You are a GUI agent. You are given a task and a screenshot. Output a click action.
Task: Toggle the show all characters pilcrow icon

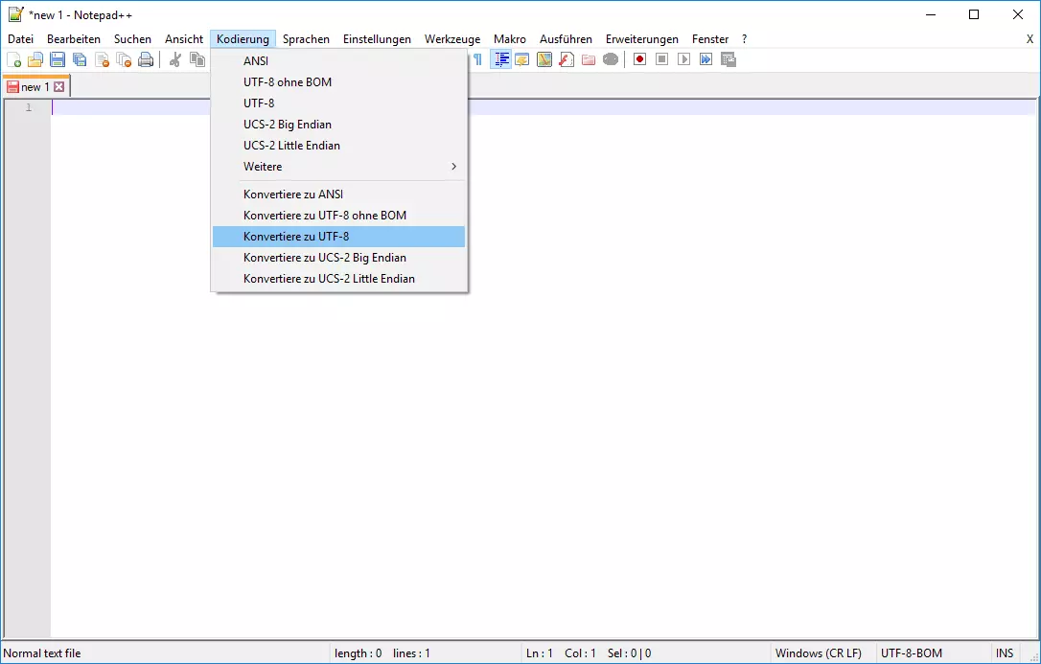(478, 59)
